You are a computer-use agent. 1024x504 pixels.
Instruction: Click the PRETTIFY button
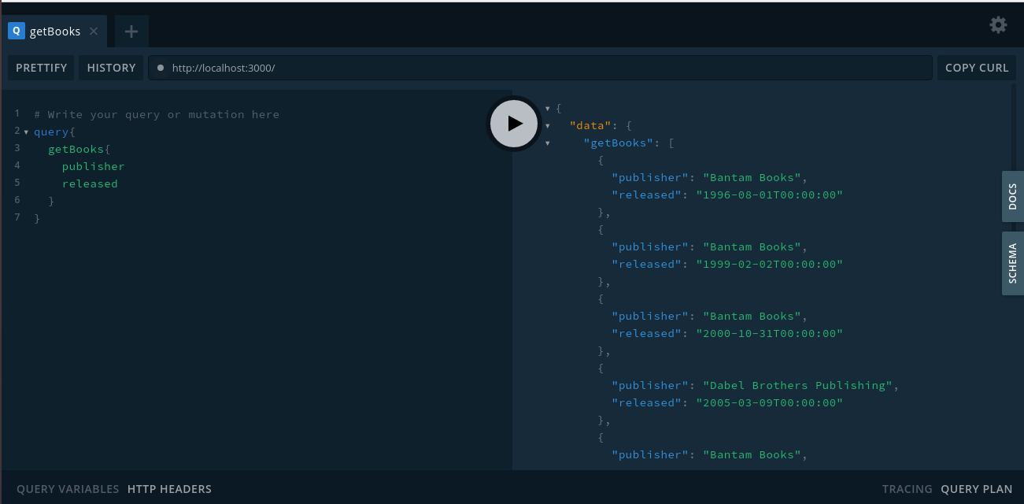(x=40, y=68)
